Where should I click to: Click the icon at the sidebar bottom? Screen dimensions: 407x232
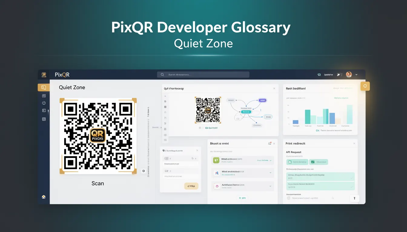coord(44,197)
